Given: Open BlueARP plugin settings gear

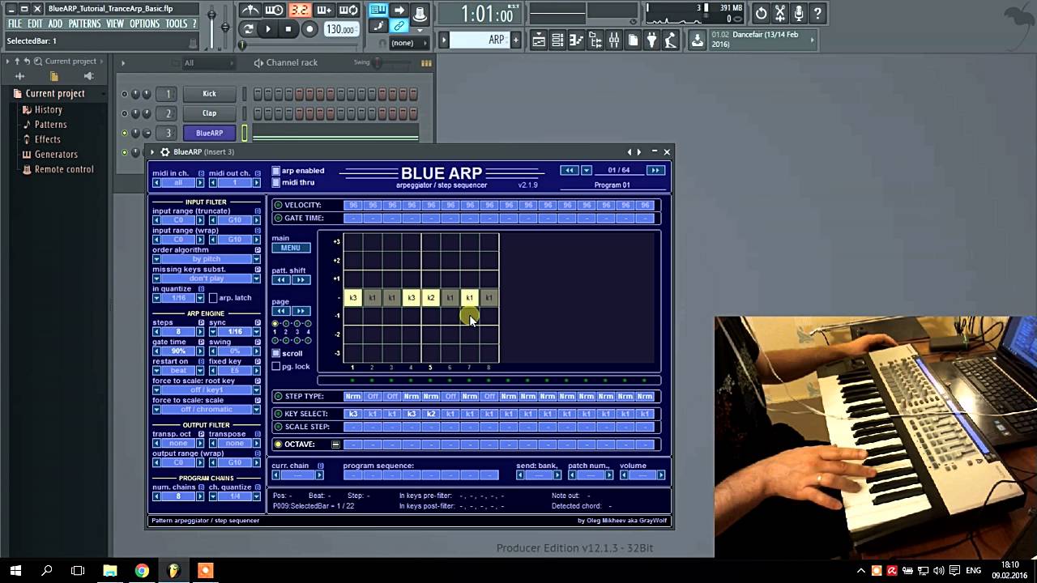Looking at the screenshot, I should (165, 151).
